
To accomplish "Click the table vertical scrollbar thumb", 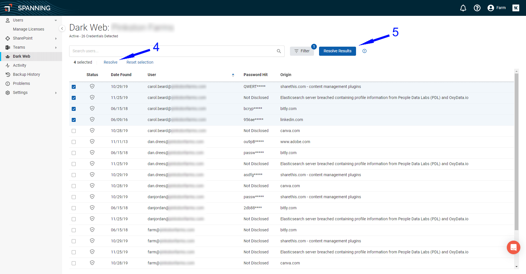I will [516, 152].
